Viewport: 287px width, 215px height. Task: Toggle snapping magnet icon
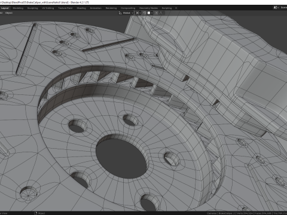click(x=145, y=13)
